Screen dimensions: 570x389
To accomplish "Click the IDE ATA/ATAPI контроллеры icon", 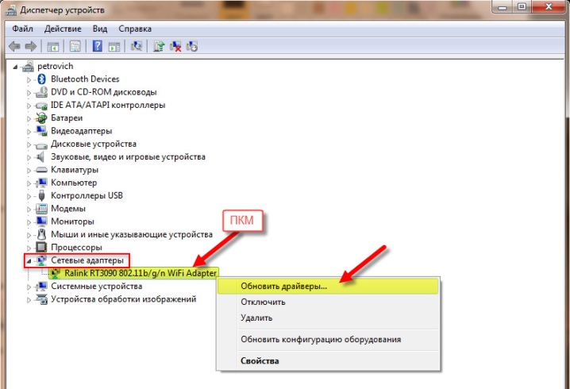I will [41, 106].
